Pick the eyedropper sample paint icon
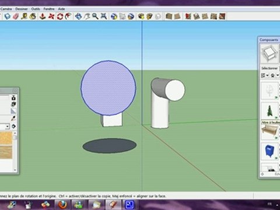The image size is (280, 210). [13, 118]
